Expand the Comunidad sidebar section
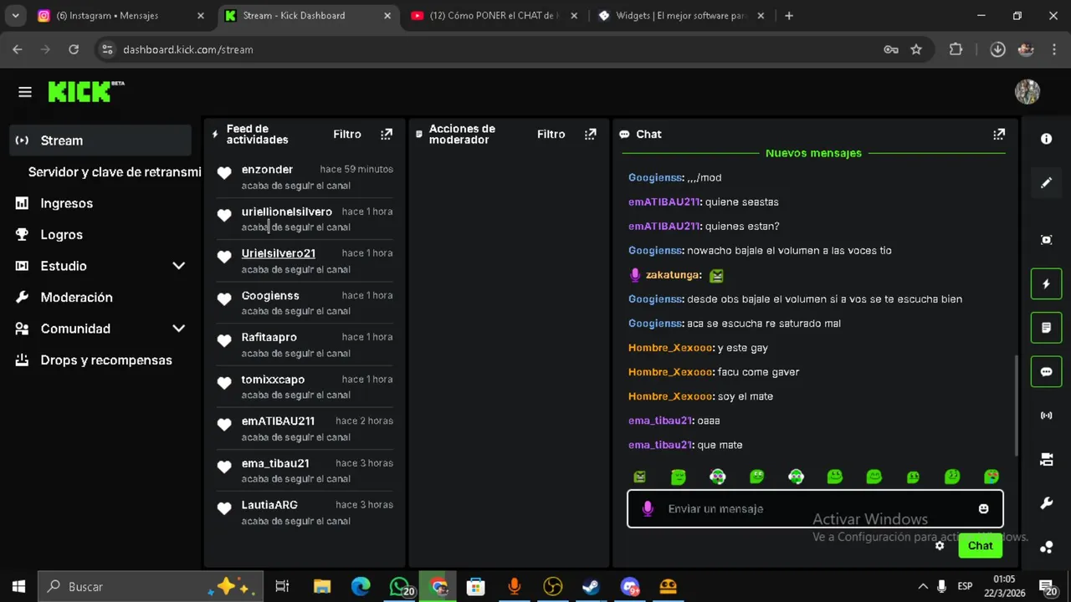The image size is (1071, 602). click(178, 329)
